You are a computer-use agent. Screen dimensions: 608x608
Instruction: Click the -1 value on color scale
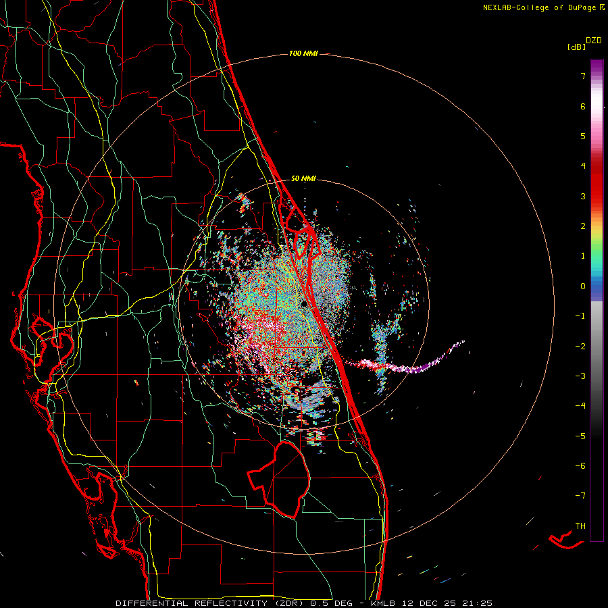580,316
